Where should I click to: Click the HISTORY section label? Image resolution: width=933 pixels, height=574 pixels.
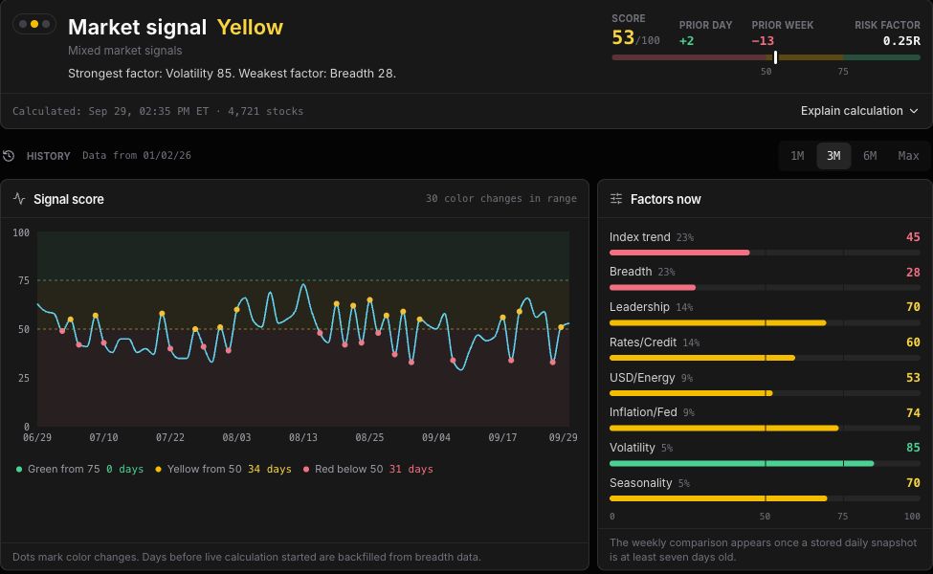(x=48, y=156)
